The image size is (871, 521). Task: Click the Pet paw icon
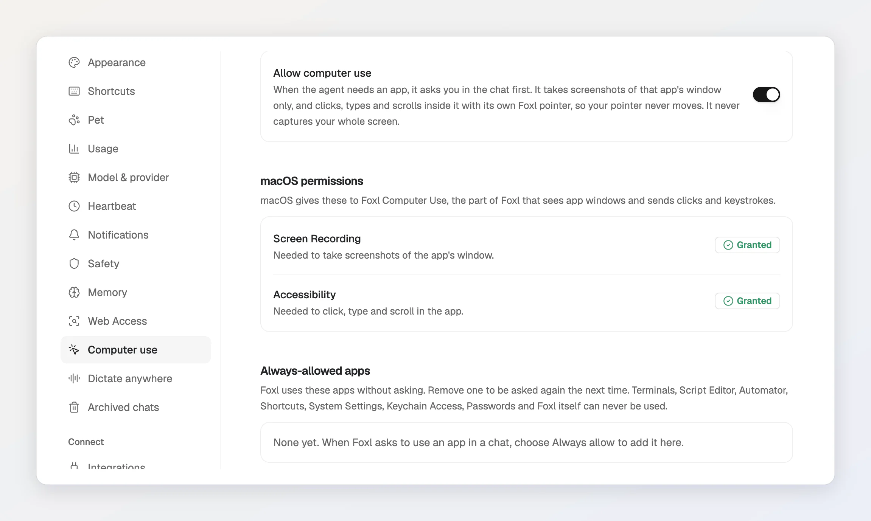coord(74,120)
